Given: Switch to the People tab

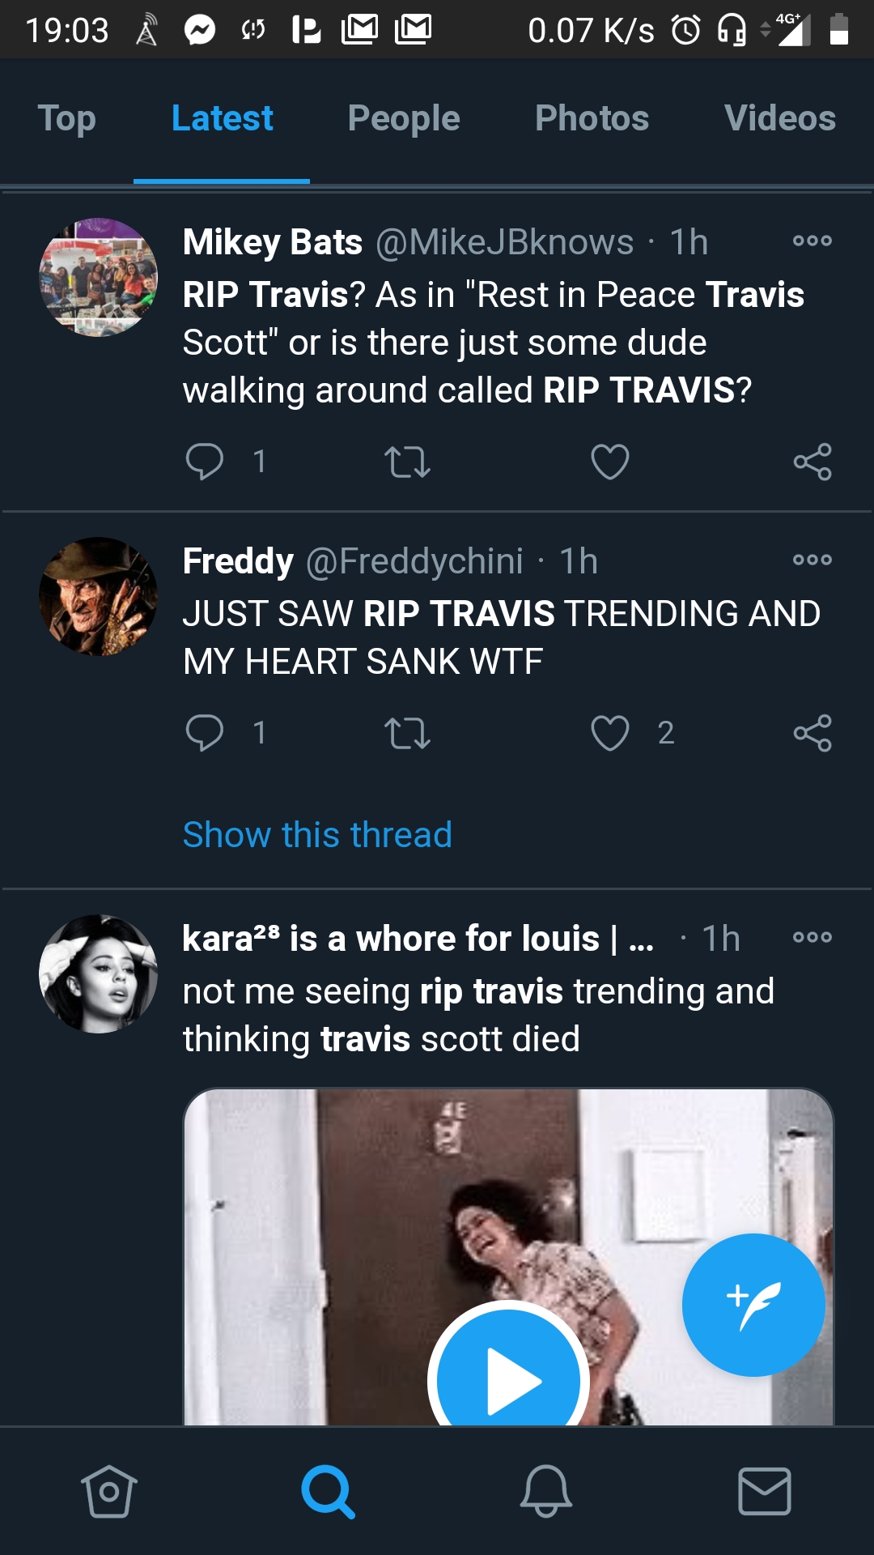Looking at the screenshot, I should (404, 118).
